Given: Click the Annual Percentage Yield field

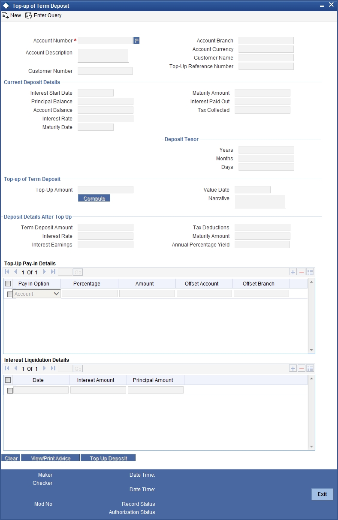Looking at the screenshot, I should [x=263, y=245].
